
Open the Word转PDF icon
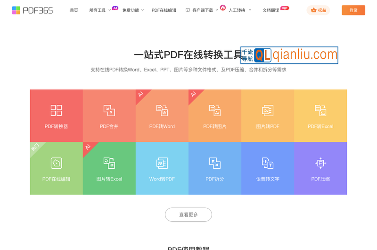(x=162, y=163)
